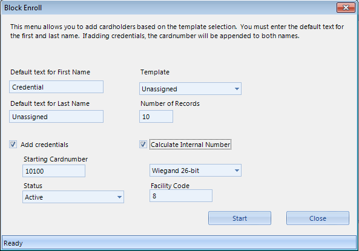Click the Facility Code label
This screenshot has height=251, width=359.
[170, 186]
